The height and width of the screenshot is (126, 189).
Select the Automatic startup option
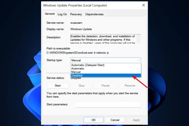coord(106,69)
